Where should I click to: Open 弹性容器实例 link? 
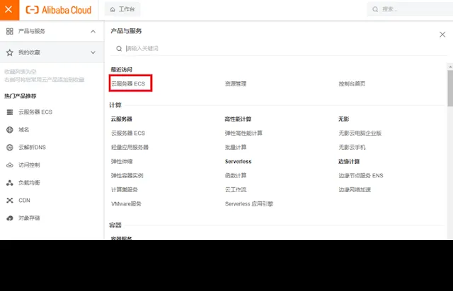127,175
